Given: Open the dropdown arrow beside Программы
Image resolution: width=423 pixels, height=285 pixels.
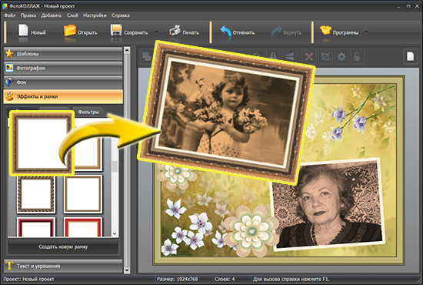Looking at the screenshot, I should coord(366,32).
